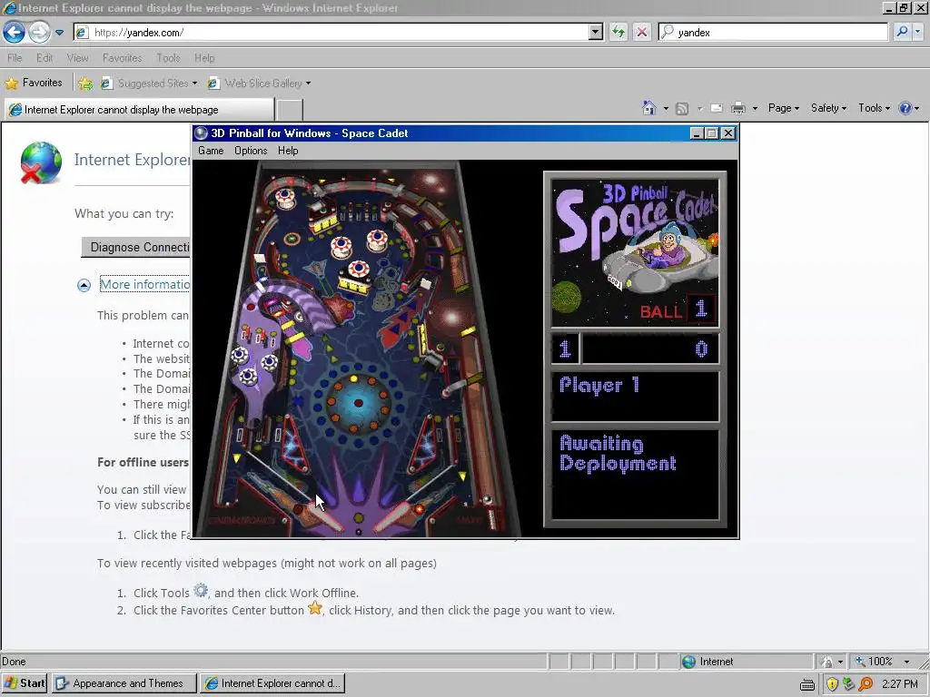930x697 pixels.
Task: Open a new blank tab button
Action: [x=290, y=110]
